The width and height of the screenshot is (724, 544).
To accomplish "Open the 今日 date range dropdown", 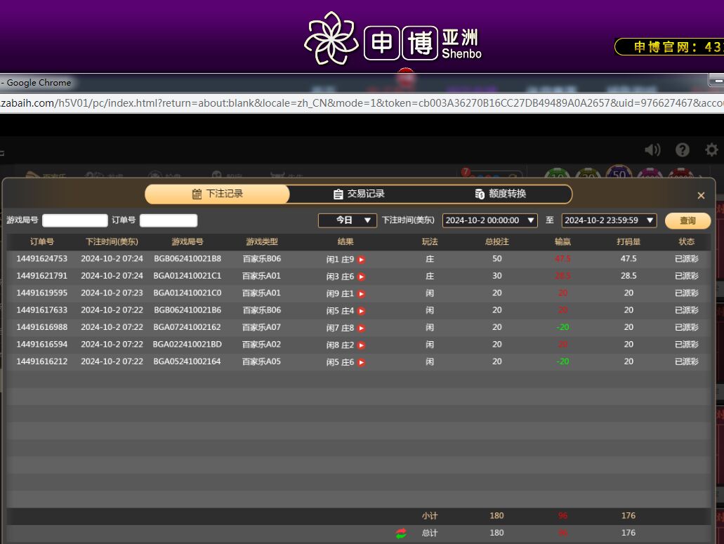I will (348, 220).
